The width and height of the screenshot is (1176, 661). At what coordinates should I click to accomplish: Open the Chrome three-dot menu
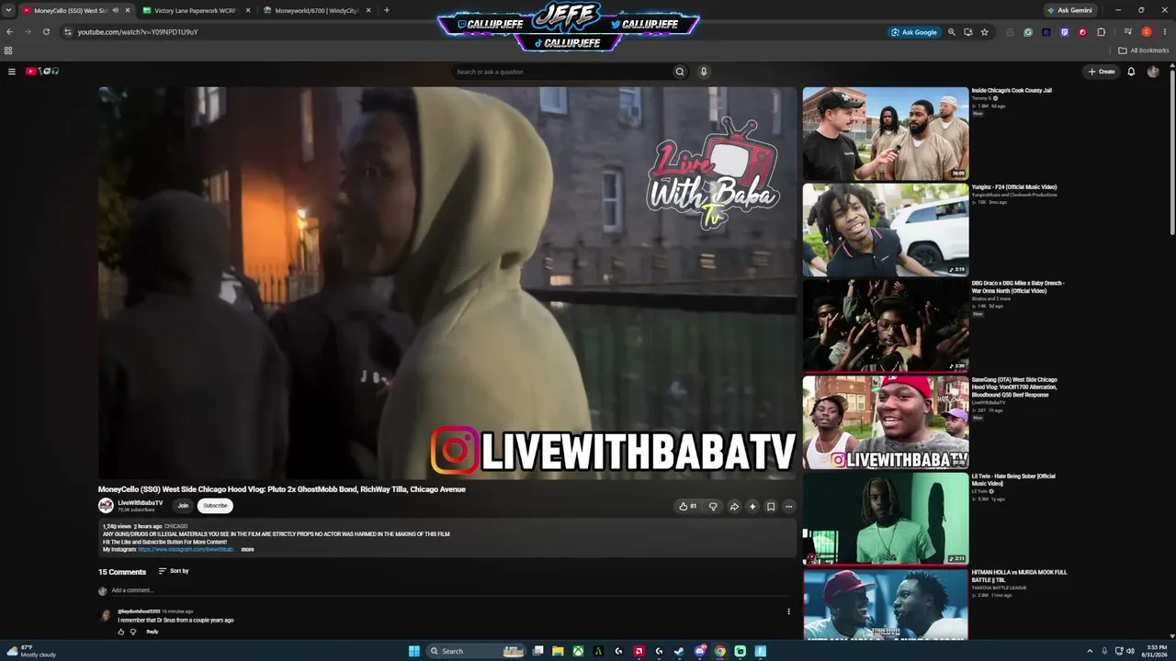click(1164, 32)
